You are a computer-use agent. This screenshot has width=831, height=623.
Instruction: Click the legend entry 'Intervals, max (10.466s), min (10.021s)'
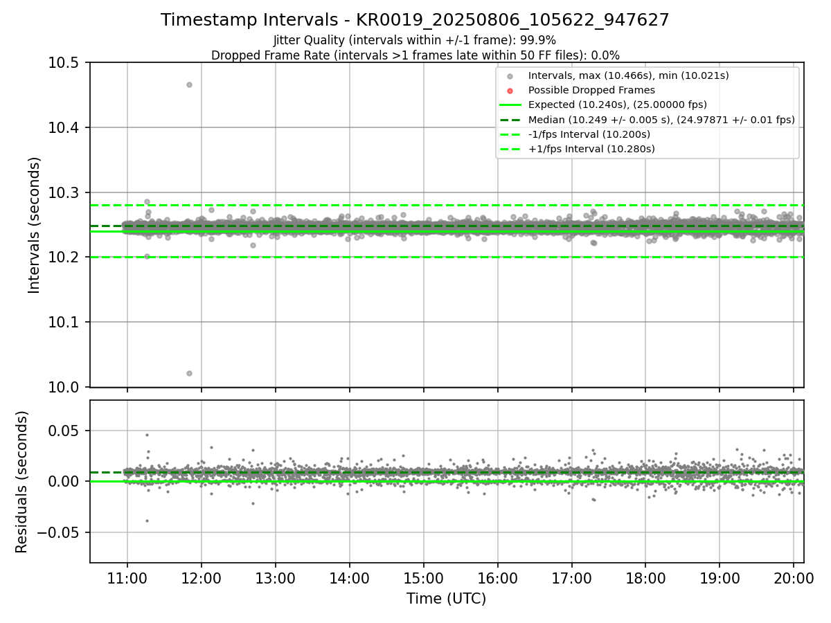pyautogui.click(x=628, y=75)
